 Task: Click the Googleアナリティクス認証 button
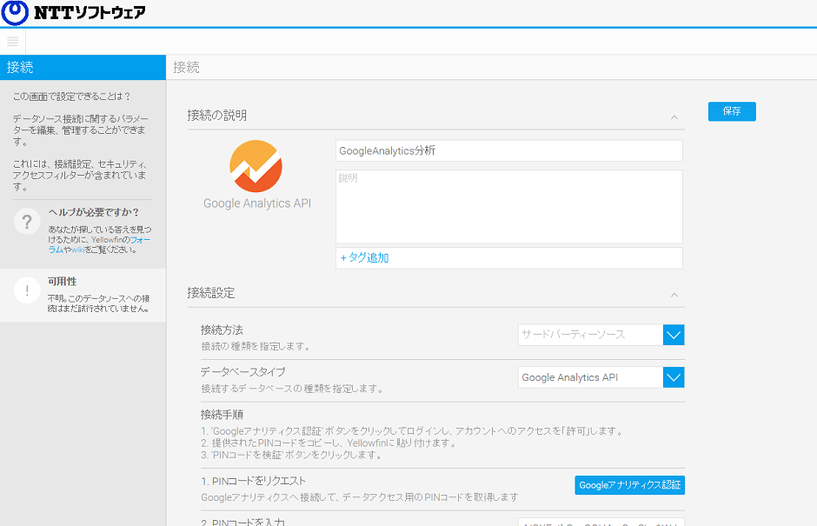pos(629,485)
